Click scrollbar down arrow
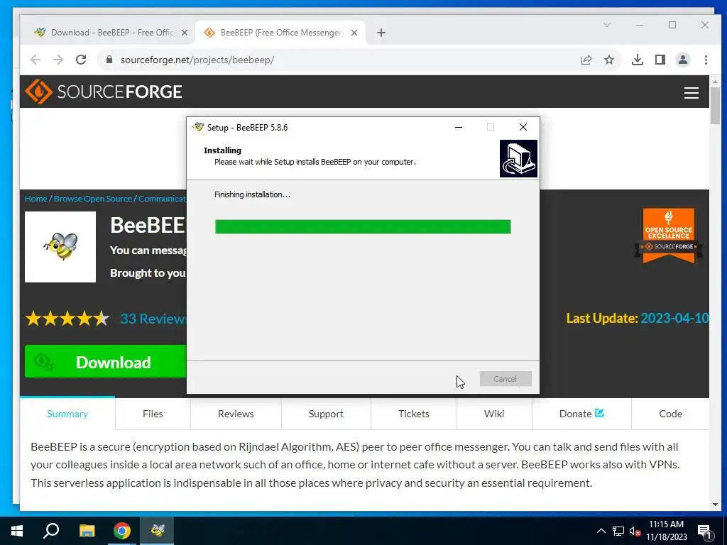The height and width of the screenshot is (545, 727). [x=715, y=505]
